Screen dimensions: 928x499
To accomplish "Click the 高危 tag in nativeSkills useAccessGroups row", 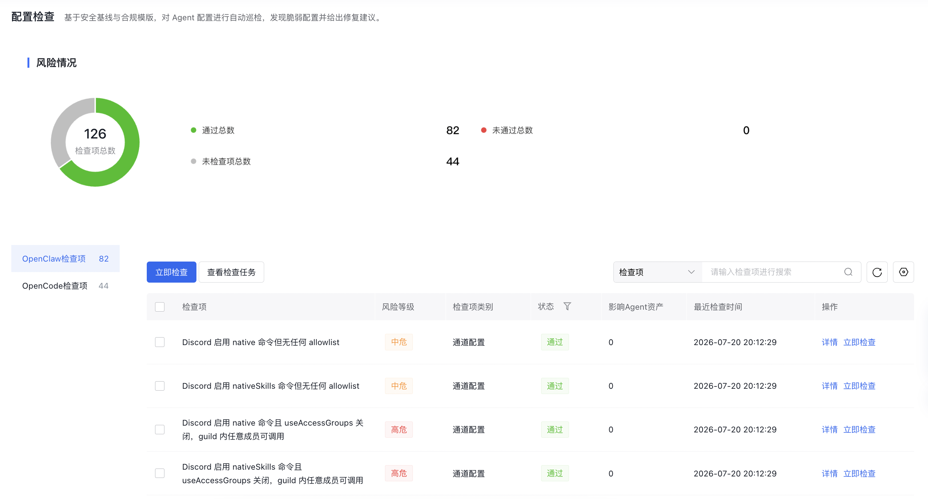I will tap(399, 473).
